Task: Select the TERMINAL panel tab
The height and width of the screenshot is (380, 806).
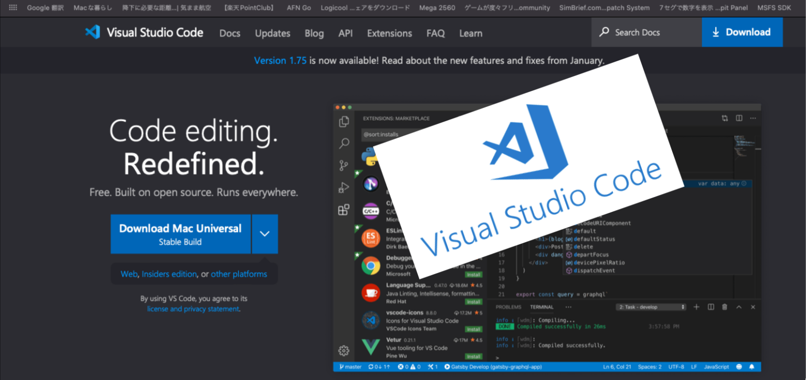Action: tap(542, 307)
